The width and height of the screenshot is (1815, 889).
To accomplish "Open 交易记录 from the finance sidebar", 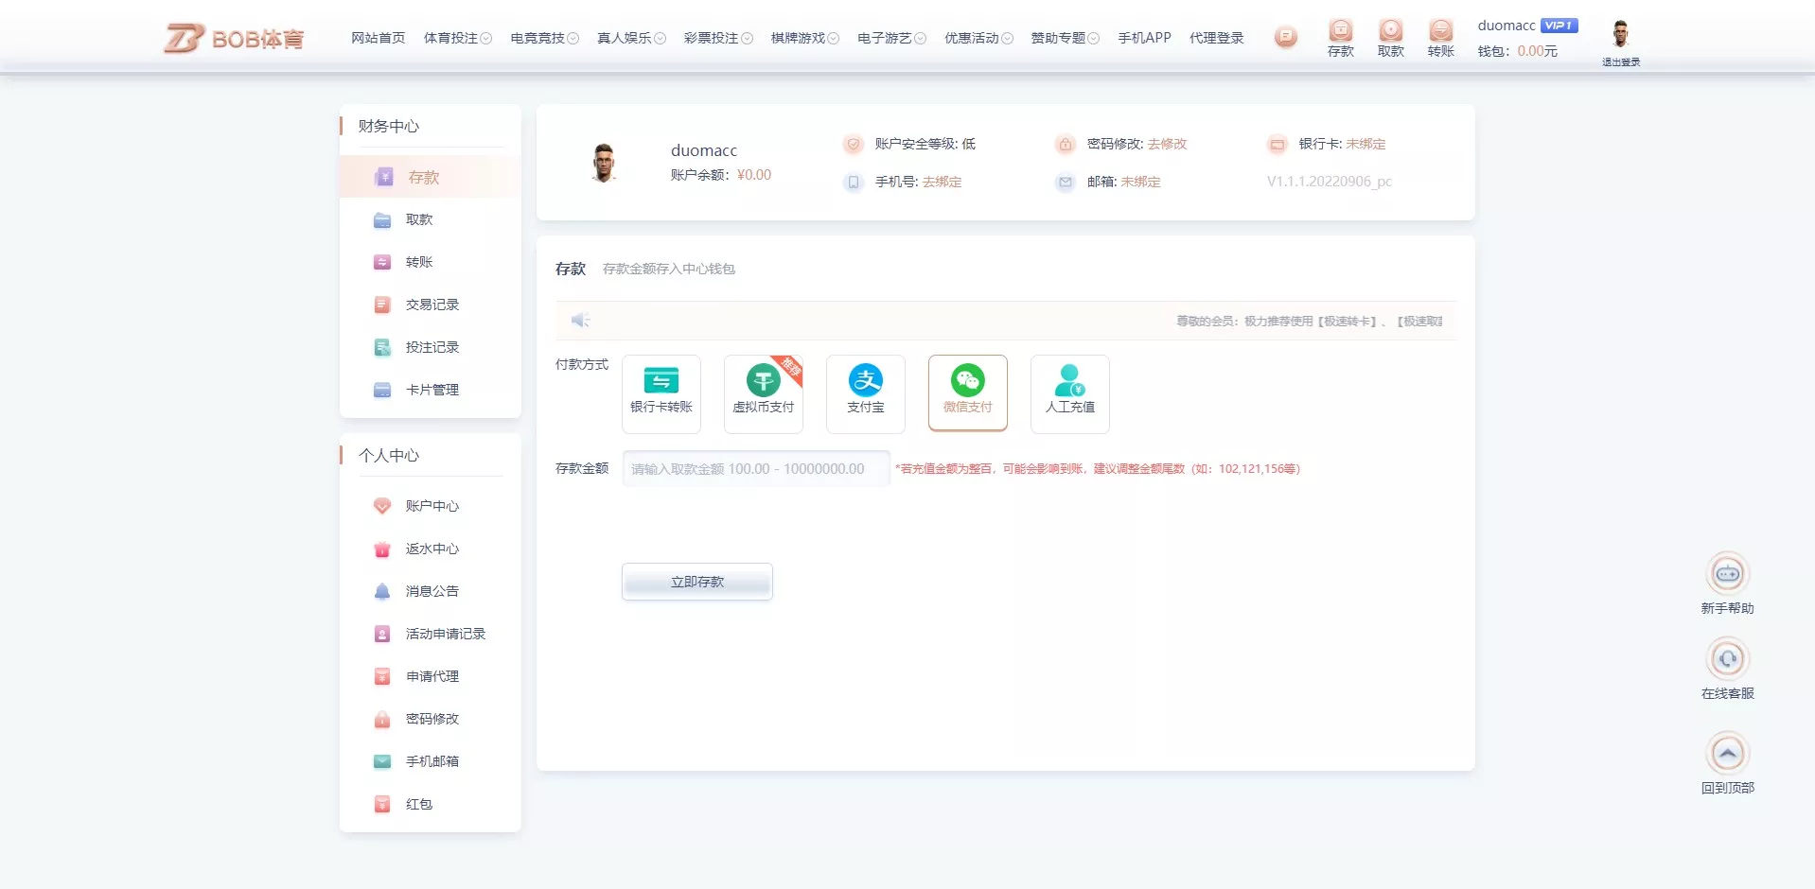I will (431, 305).
